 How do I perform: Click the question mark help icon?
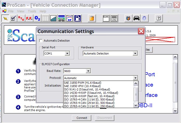159,18
